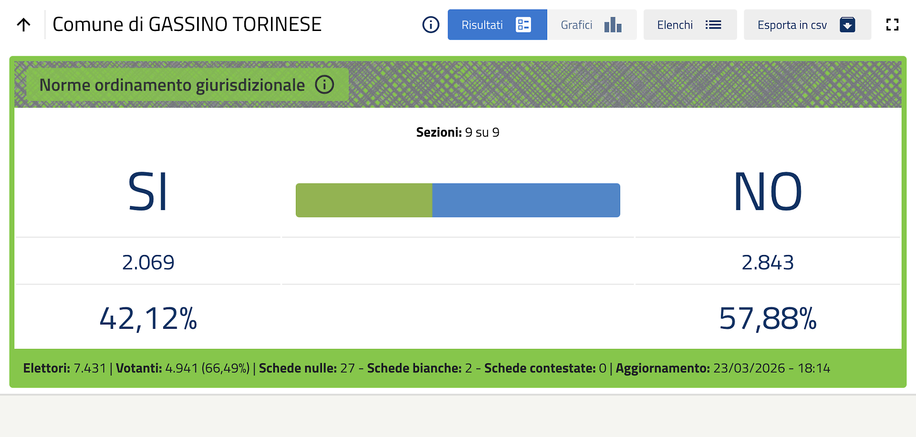Screen dimensions: 916x437
Task: Switch to the Risultati tab
Action: pyautogui.click(x=482, y=25)
